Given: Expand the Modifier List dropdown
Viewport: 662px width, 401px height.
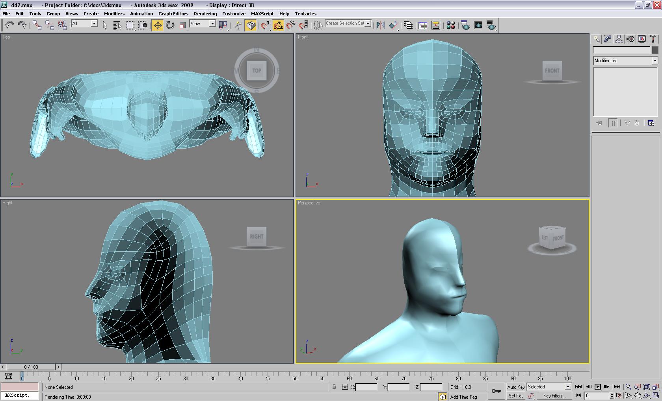Looking at the screenshot, I should 626,61.
